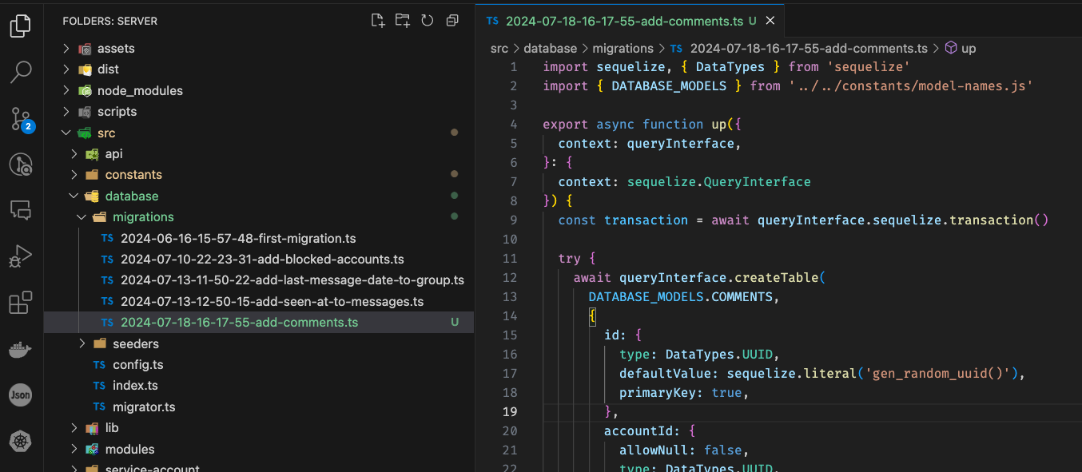Open the Docker extension view
Viewport: 1082px width, 472px height.
click(20, 349)
